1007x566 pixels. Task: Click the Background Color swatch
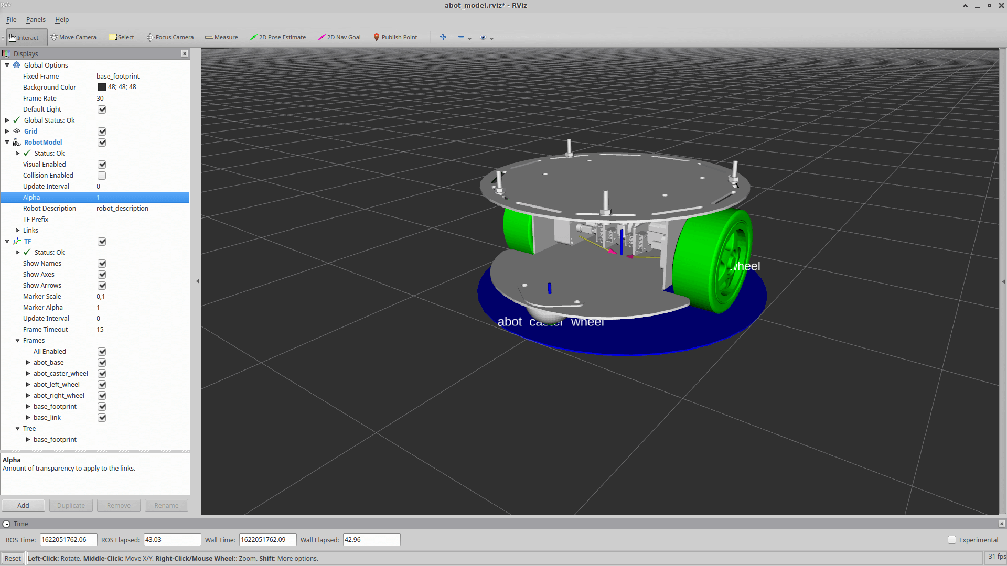(102, 87)
